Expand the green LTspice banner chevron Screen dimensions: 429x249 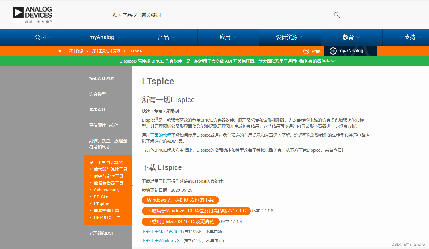(333, 61)
